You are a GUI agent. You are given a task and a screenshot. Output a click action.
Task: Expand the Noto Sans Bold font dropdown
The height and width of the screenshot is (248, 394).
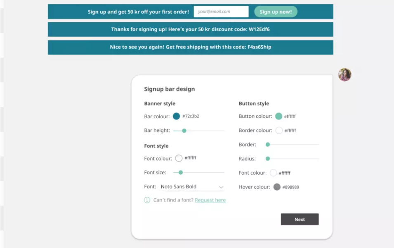click(192, 187)
